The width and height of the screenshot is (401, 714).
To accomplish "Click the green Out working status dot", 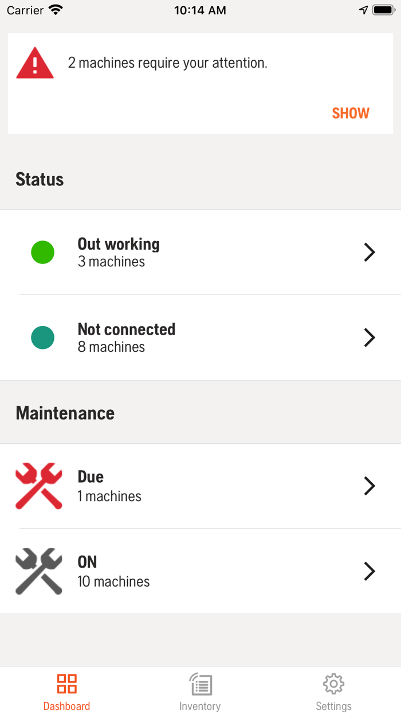I will pyautogui.click(x=43, y=253).
